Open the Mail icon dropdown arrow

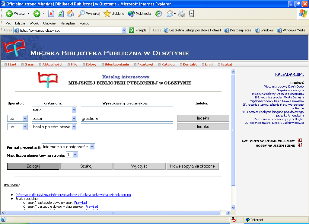[175, 14]
